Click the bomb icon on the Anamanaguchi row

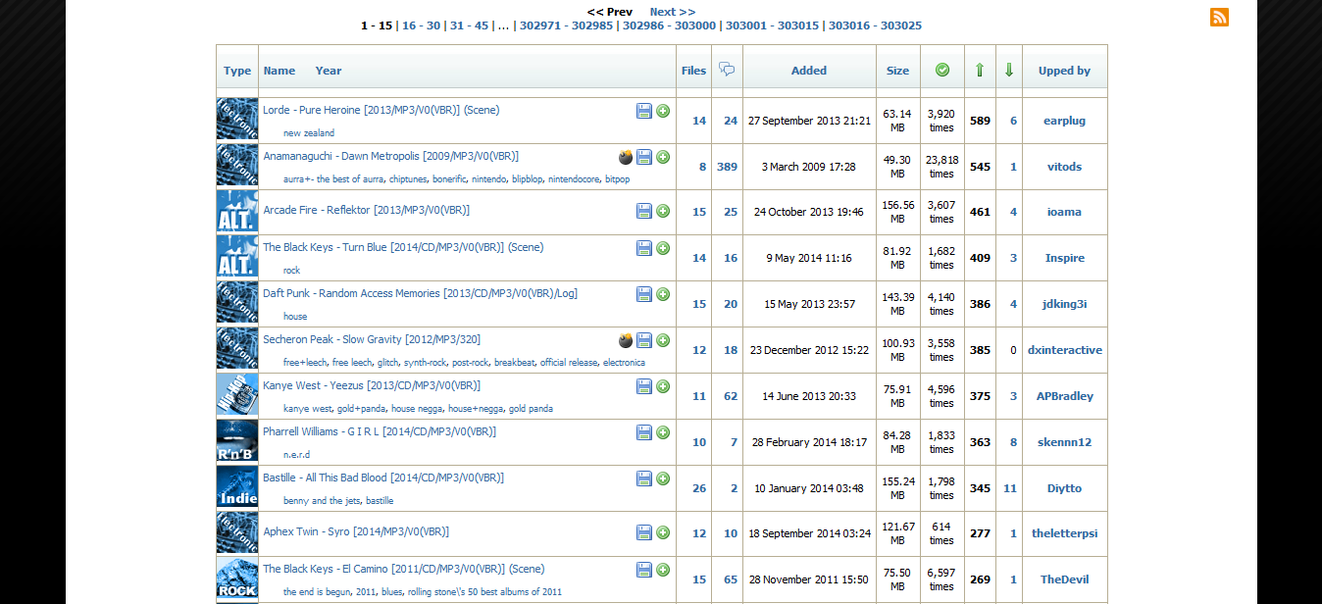pos(626,157)
